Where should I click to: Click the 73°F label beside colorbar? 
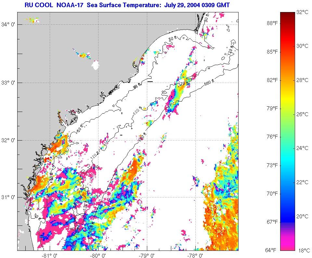pyautogui.click(x=272, y=165)
